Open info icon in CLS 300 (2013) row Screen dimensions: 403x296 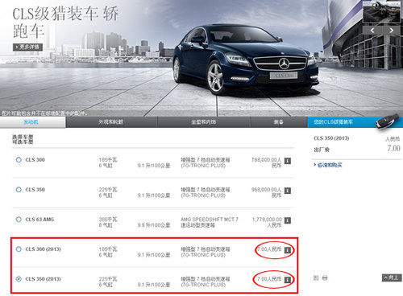288,250
